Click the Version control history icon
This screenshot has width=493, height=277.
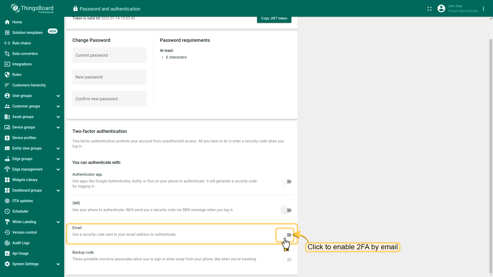pos(7,232)
